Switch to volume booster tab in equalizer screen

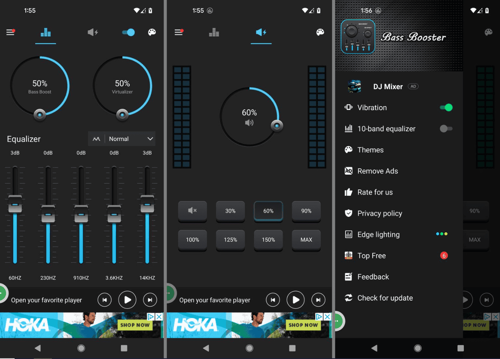click(93, 32)
